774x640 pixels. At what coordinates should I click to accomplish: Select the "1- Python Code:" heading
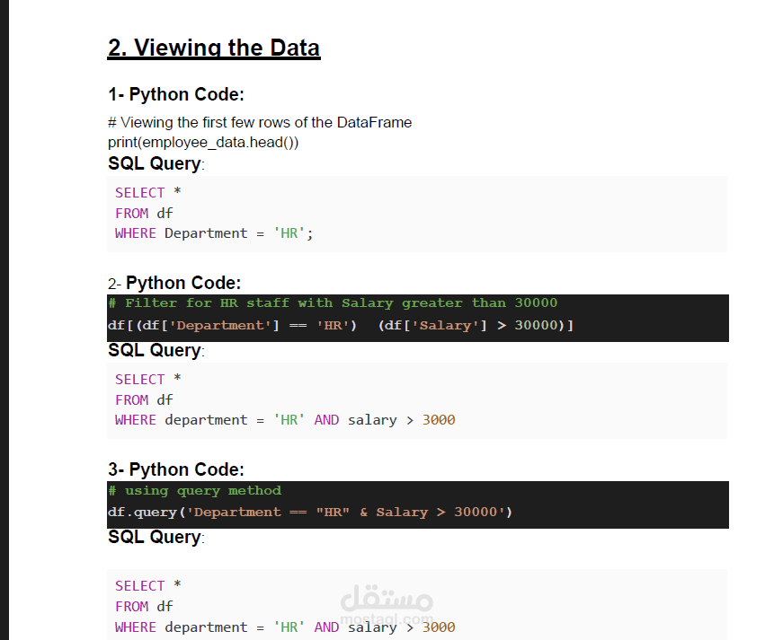[x=176, y=94]
